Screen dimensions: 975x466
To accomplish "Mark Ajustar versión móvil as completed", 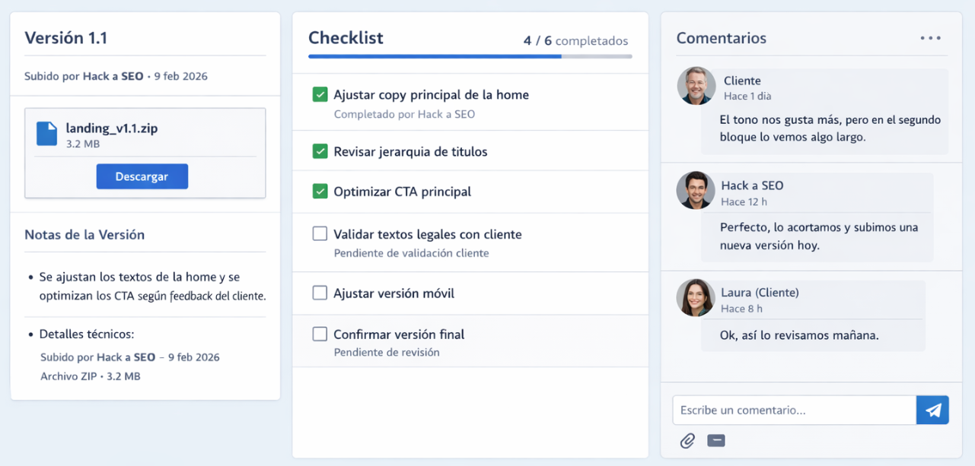I will [320, 293].
